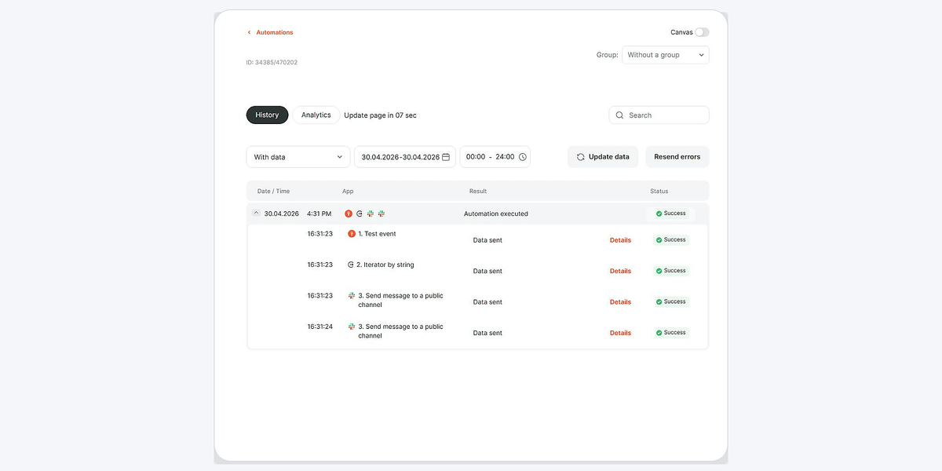
Task: Click the 4:31 PM time in the summary row
Action: pos(319,214)
